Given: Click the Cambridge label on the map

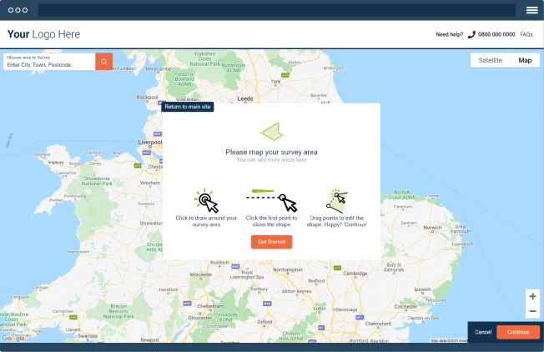Looking at the screenshot, I should click(x=355, y=274).
